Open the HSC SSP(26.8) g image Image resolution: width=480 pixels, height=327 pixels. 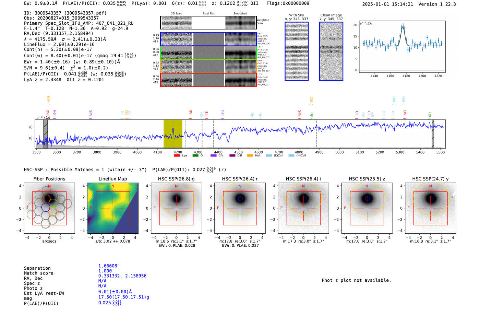(176, 208)
